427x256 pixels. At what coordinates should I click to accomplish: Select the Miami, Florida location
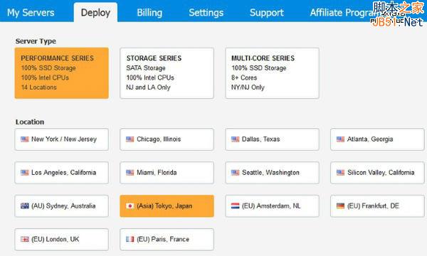click(x=167, y=173)
